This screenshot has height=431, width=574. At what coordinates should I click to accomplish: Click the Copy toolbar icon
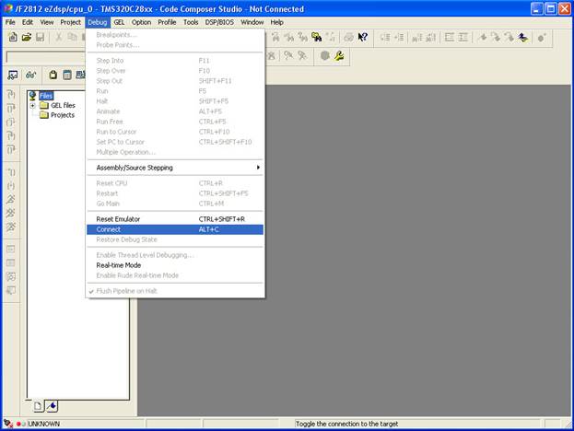73,37
